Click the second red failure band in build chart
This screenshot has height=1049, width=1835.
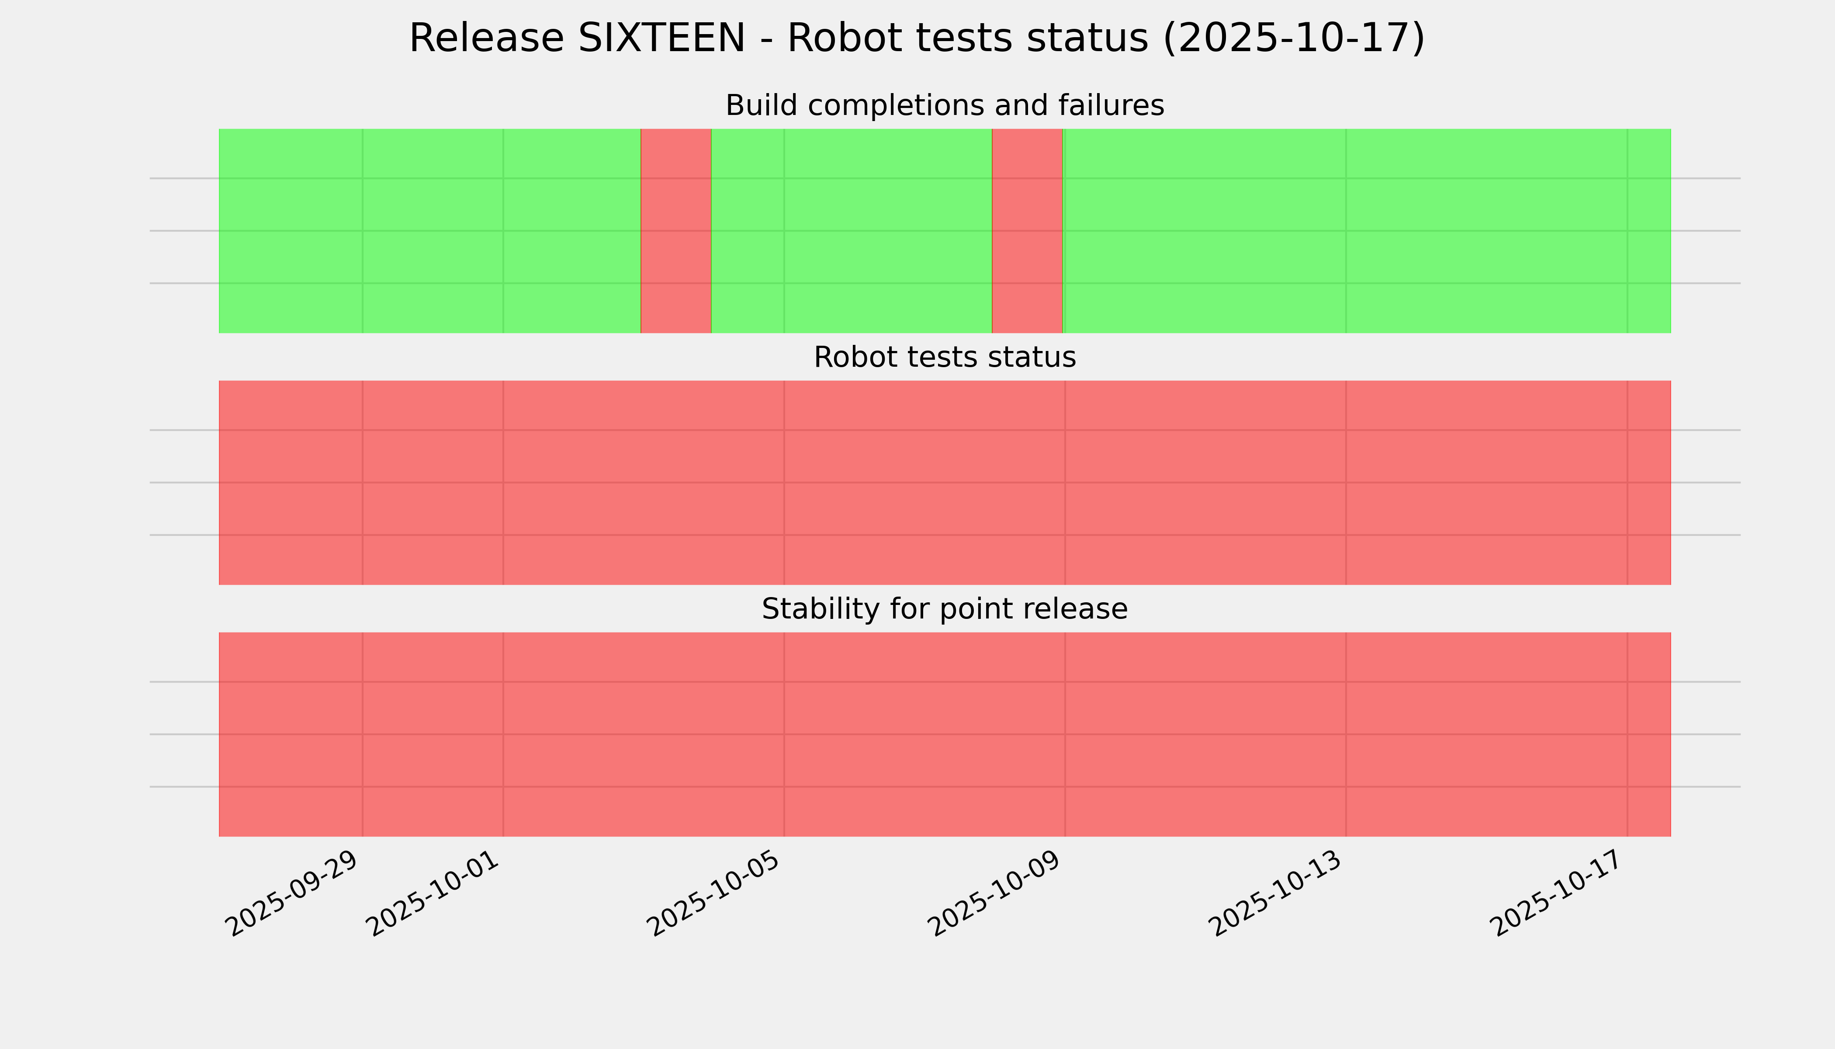[1027, 230]
